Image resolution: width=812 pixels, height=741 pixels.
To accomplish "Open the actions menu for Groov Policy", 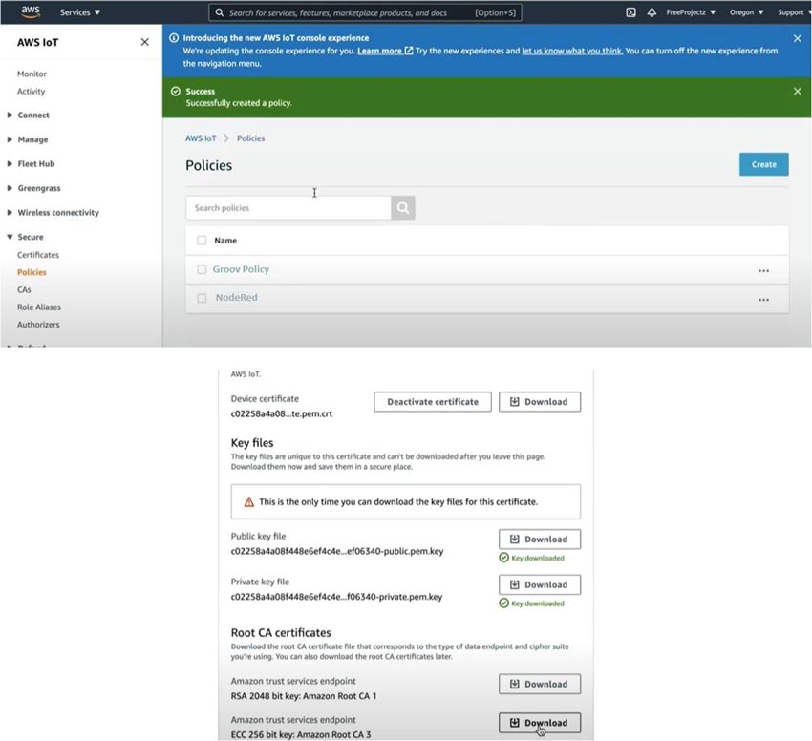I will 763,269.
